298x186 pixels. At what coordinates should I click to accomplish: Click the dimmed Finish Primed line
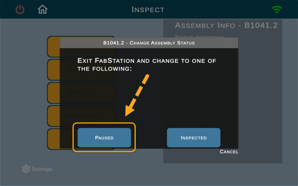(x=195, y=66)
